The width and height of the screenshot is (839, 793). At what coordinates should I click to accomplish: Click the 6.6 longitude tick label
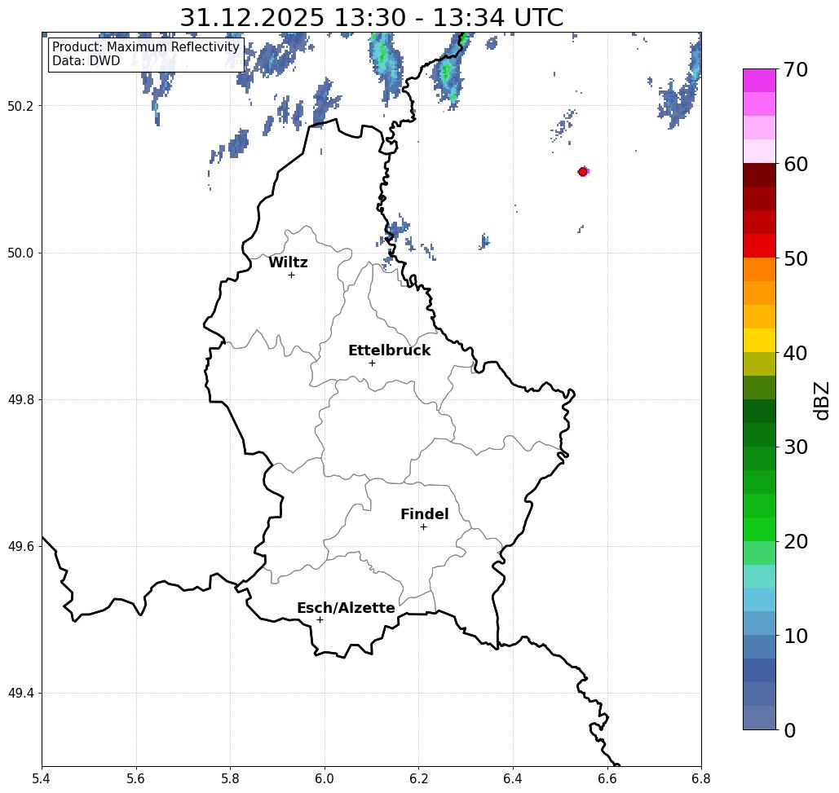pyautogui.click(x=607, y=778)
